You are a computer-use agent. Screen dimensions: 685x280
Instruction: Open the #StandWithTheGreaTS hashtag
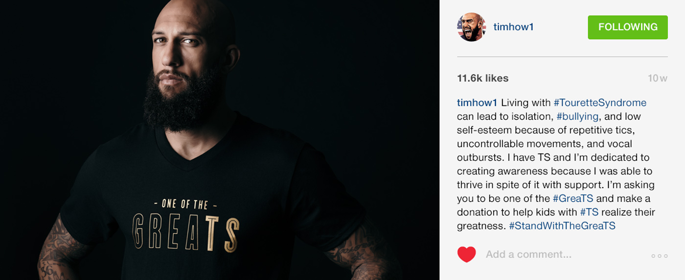click(x=562, y=226)
